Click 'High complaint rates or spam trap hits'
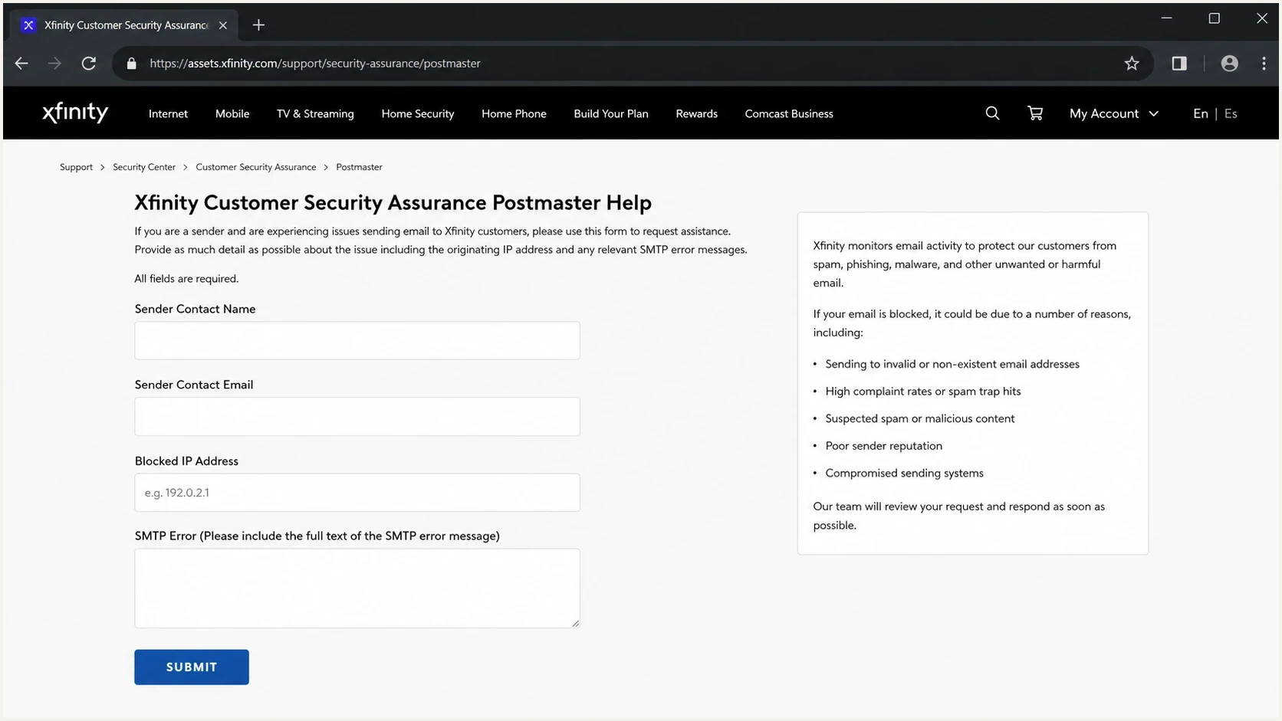 923,392
